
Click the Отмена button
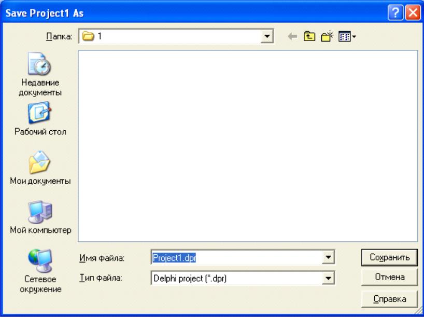389,277
